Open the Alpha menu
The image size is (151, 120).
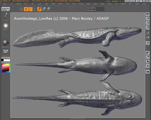pos(5,4)
